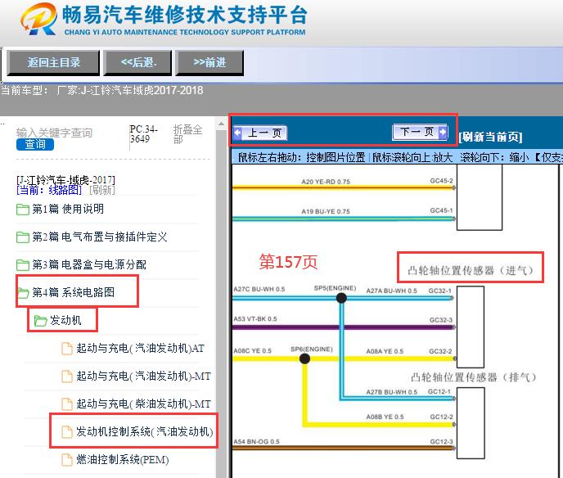Click connector label GC32-1

coord(440,291)
